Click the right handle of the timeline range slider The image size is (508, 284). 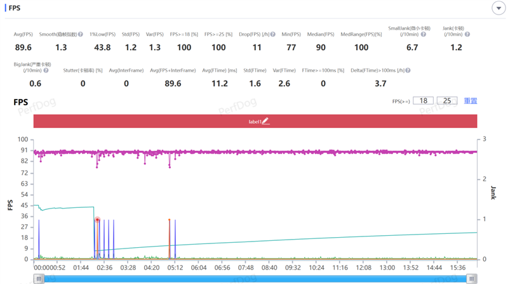point(471,278)
